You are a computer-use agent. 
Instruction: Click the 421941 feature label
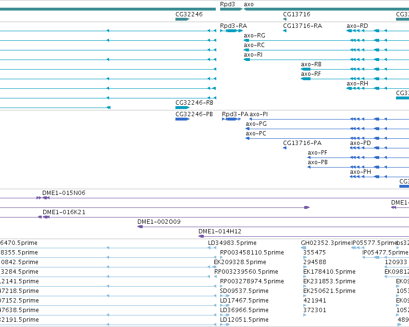click(315, 301)
